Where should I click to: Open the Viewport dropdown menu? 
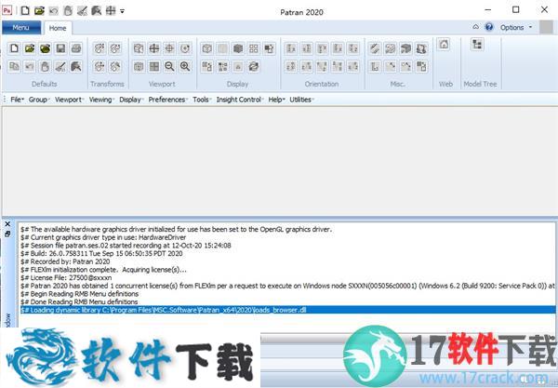tap(70, 100)
